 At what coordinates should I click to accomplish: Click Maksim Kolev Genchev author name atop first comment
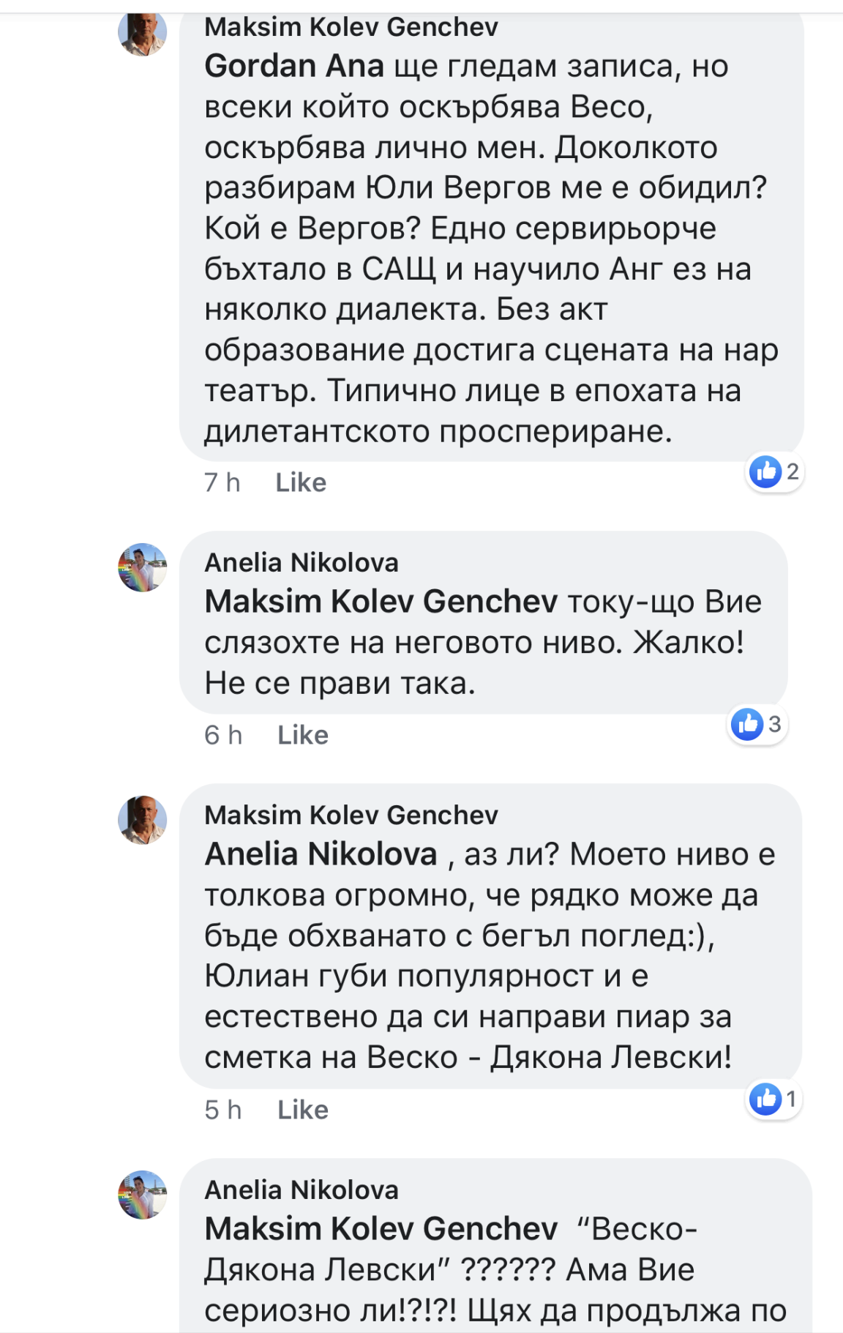point(351,28)
